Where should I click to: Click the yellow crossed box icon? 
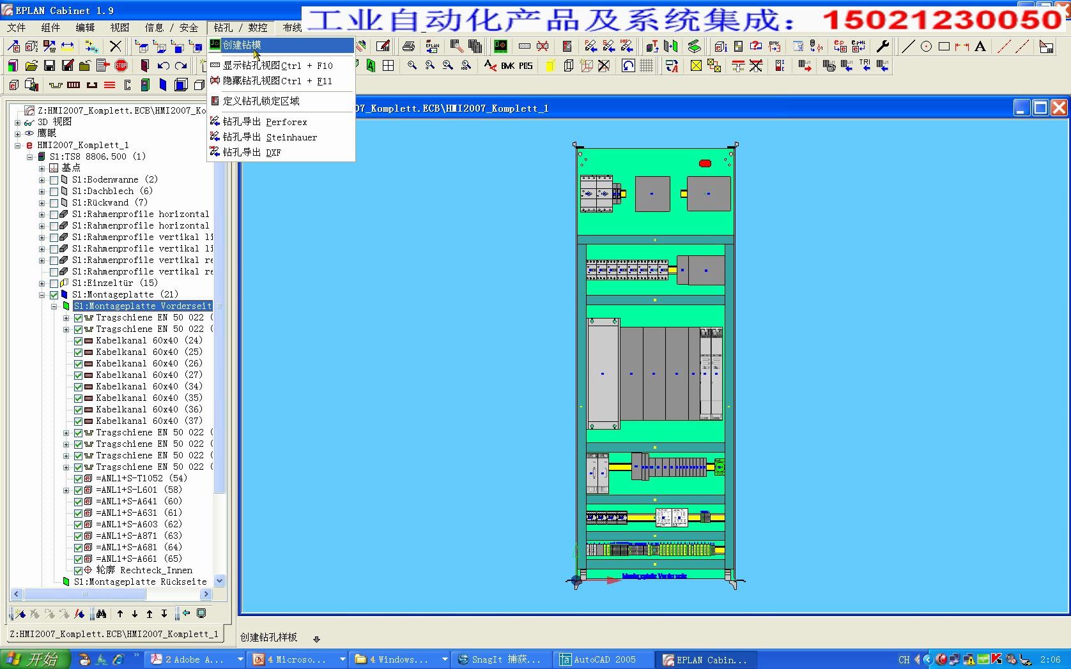pyautogui.click(x=696, y=66)
